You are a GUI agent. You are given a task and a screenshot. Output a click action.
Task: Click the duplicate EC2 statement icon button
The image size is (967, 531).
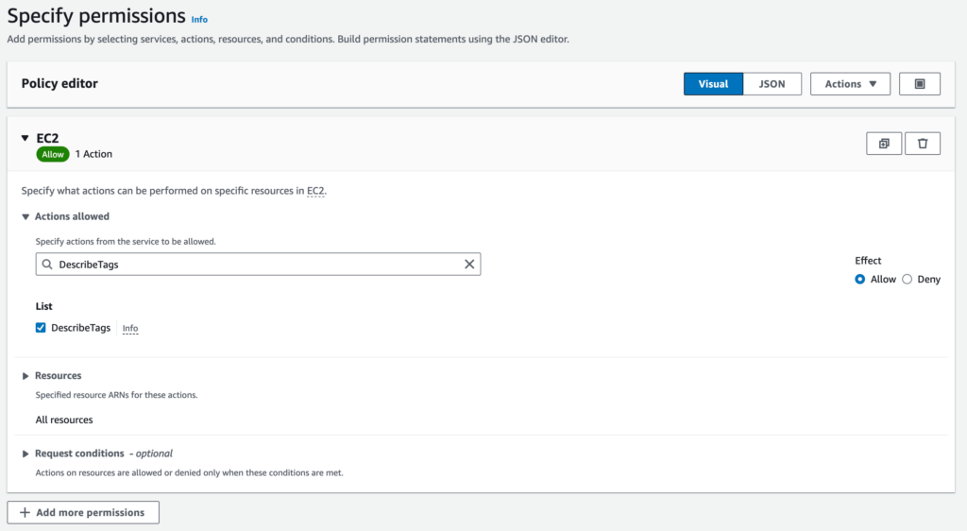(x=884, y=144)
